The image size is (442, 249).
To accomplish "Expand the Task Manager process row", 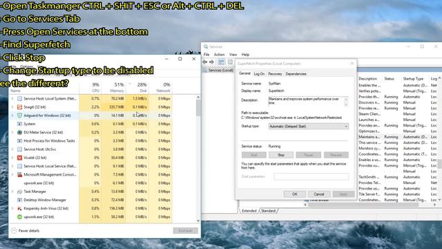I will [x=12, y=192].
